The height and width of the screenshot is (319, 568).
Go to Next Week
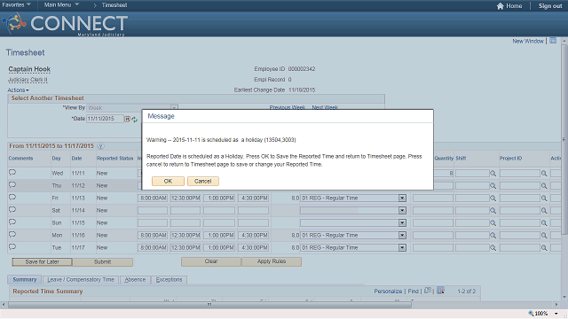325,107
